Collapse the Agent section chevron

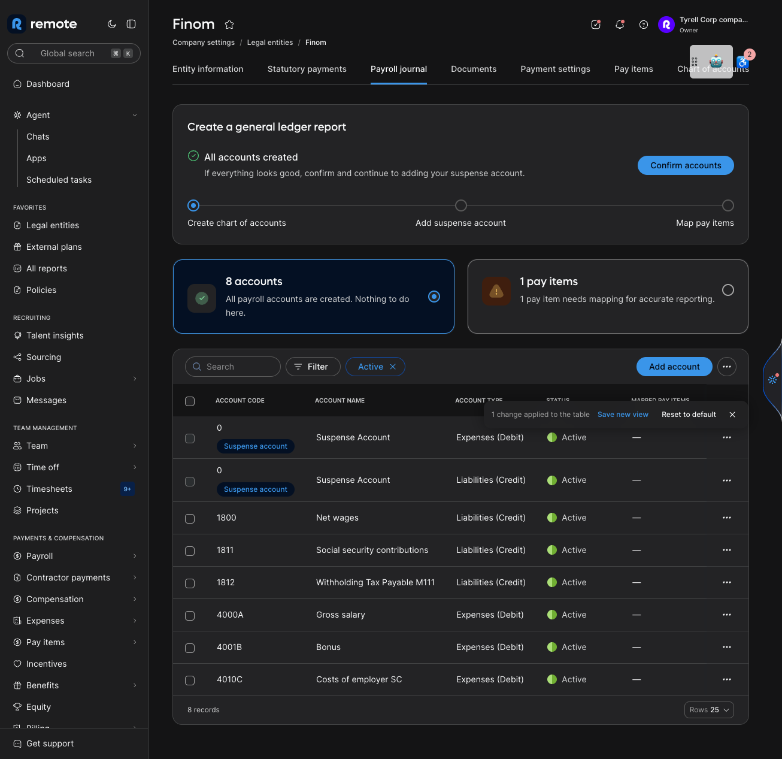[x=135, y=115]
